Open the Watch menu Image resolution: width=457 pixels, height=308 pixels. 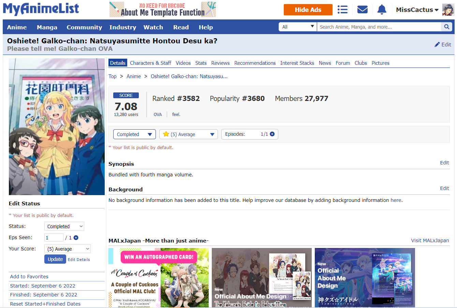153,27
